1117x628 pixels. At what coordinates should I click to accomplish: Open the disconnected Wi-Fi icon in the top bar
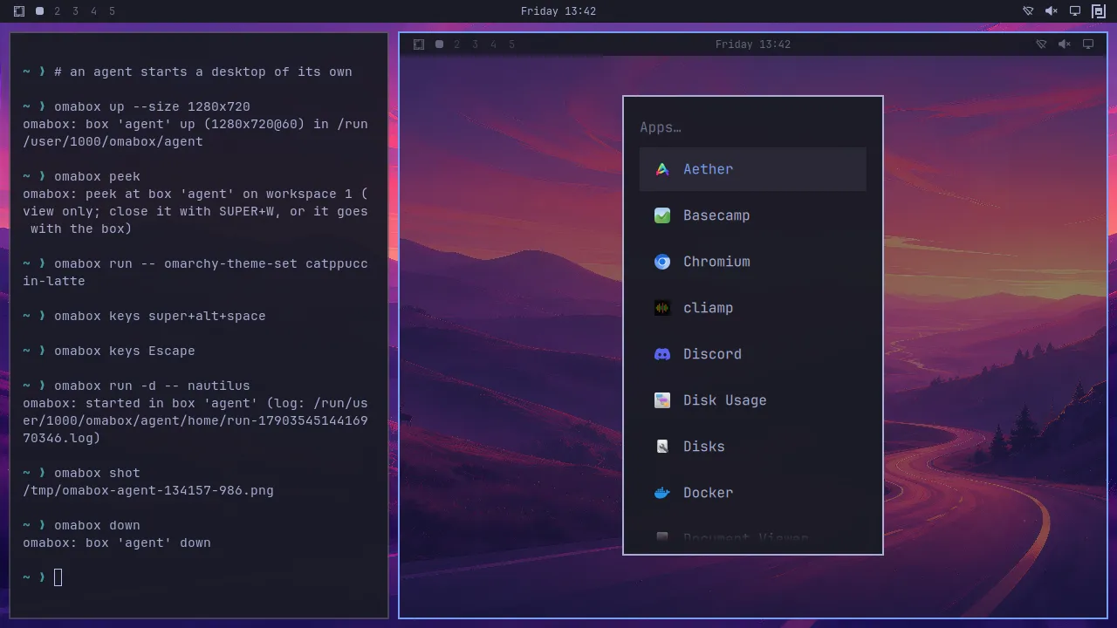click(1028, 11)
